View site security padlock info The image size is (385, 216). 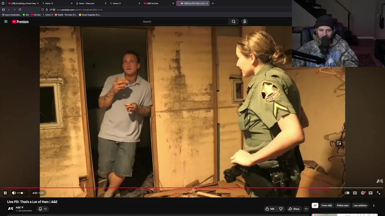point(47,10)
